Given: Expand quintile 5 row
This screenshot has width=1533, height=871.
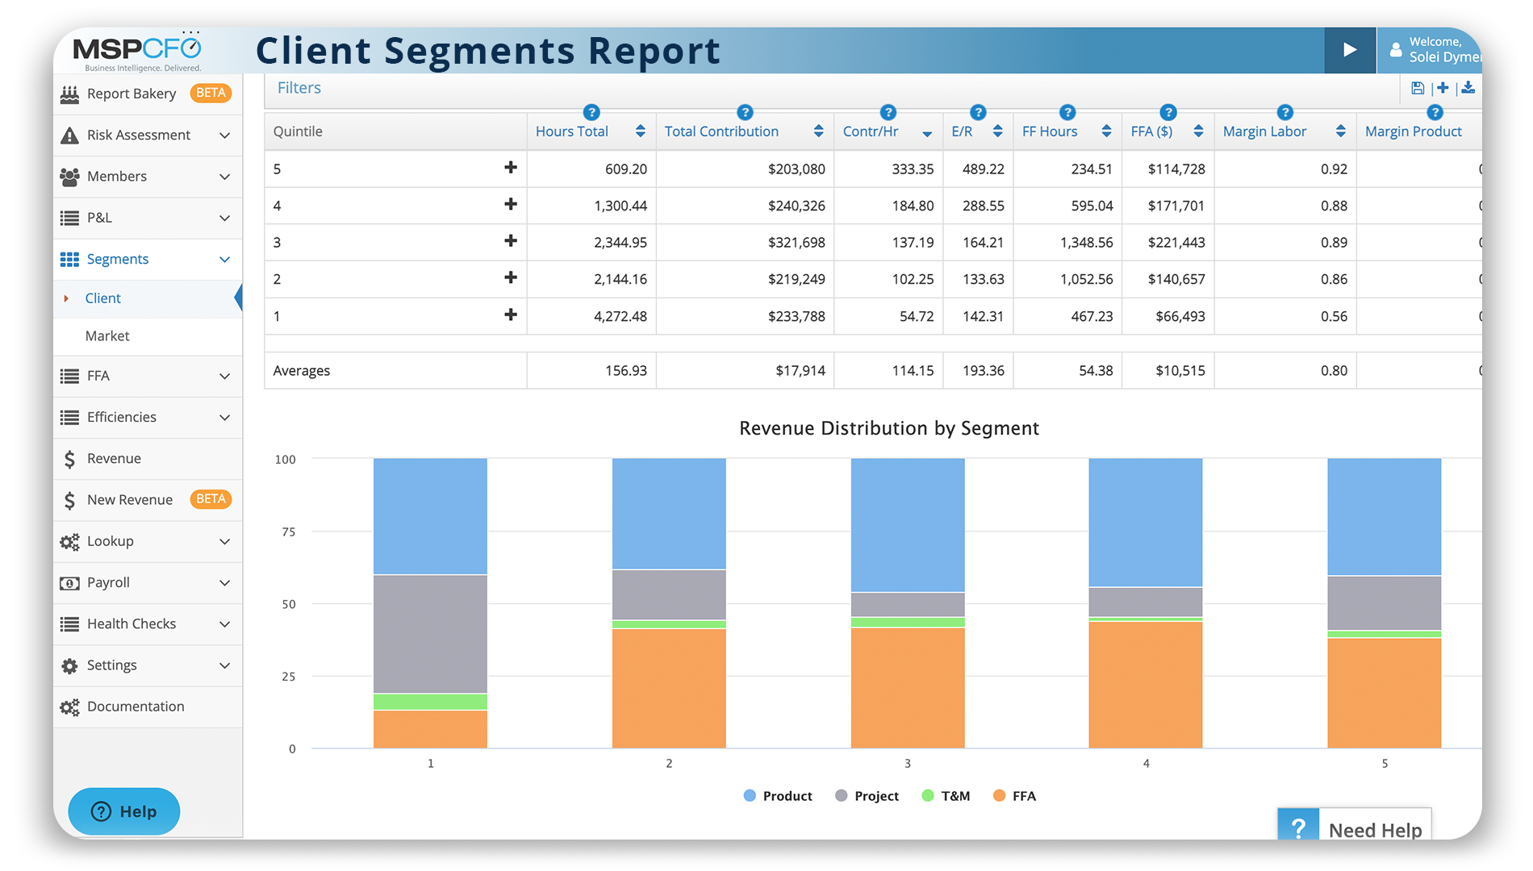Looking at the screenshot, I should click(x=510, y=168).
